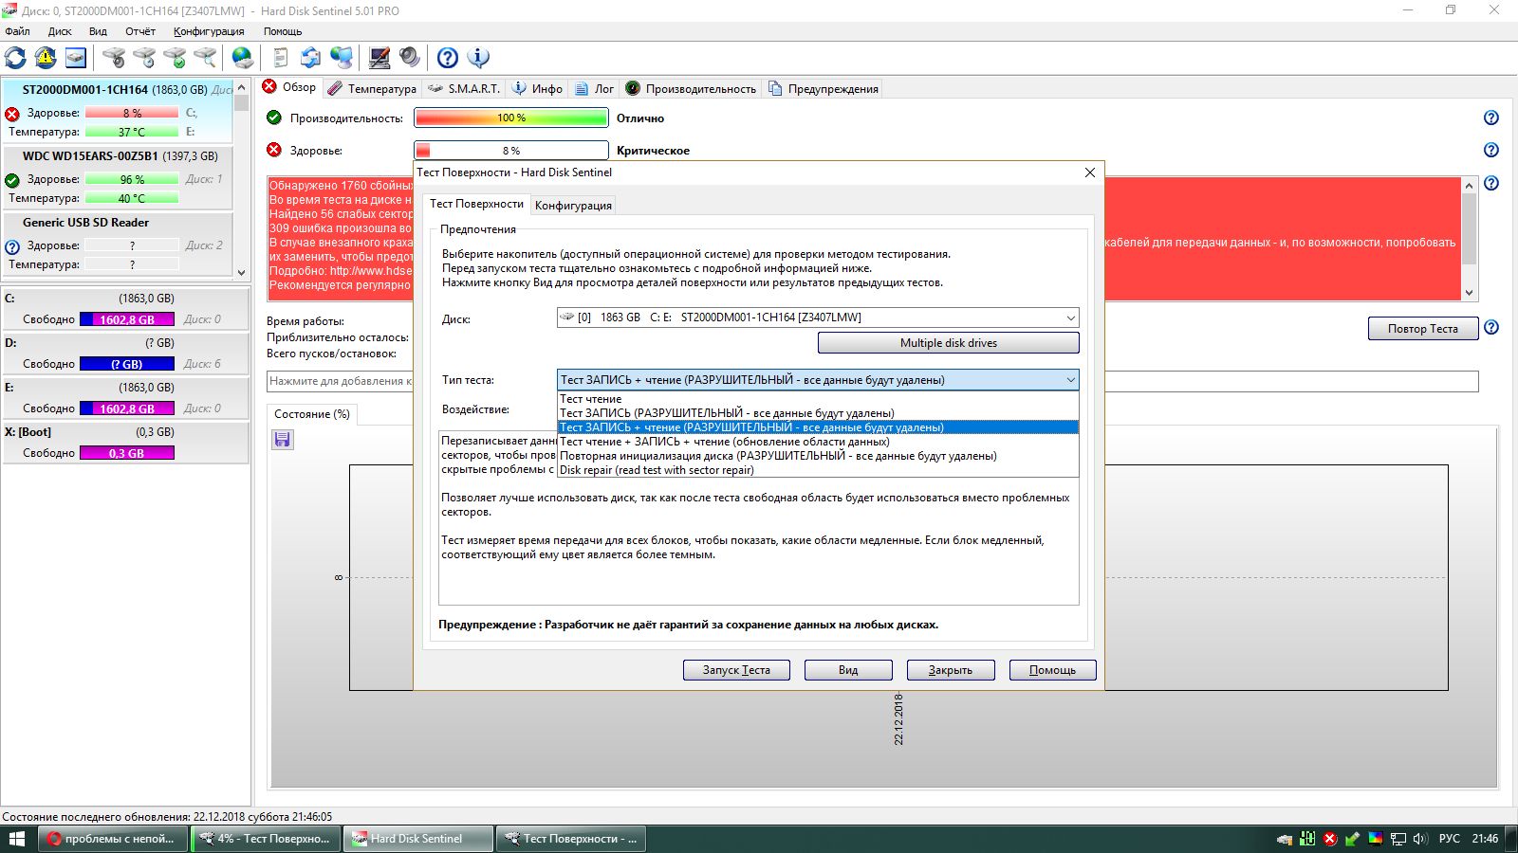Select 'Тест ЗАПИСЬ (РАЗРУШИТЕЛЬНЫЙ)' option
1518x853 pixels.
[x=818, y=413]
